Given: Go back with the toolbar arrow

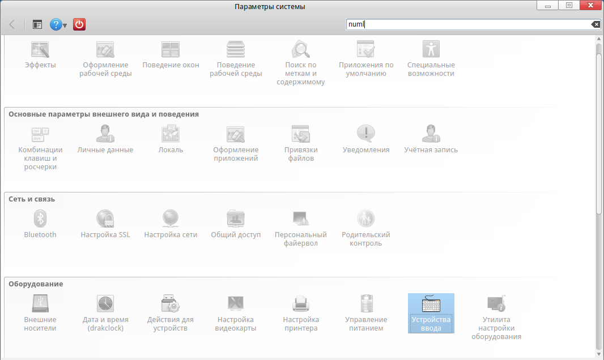Looking at the screenshot, I should (12, 24).
